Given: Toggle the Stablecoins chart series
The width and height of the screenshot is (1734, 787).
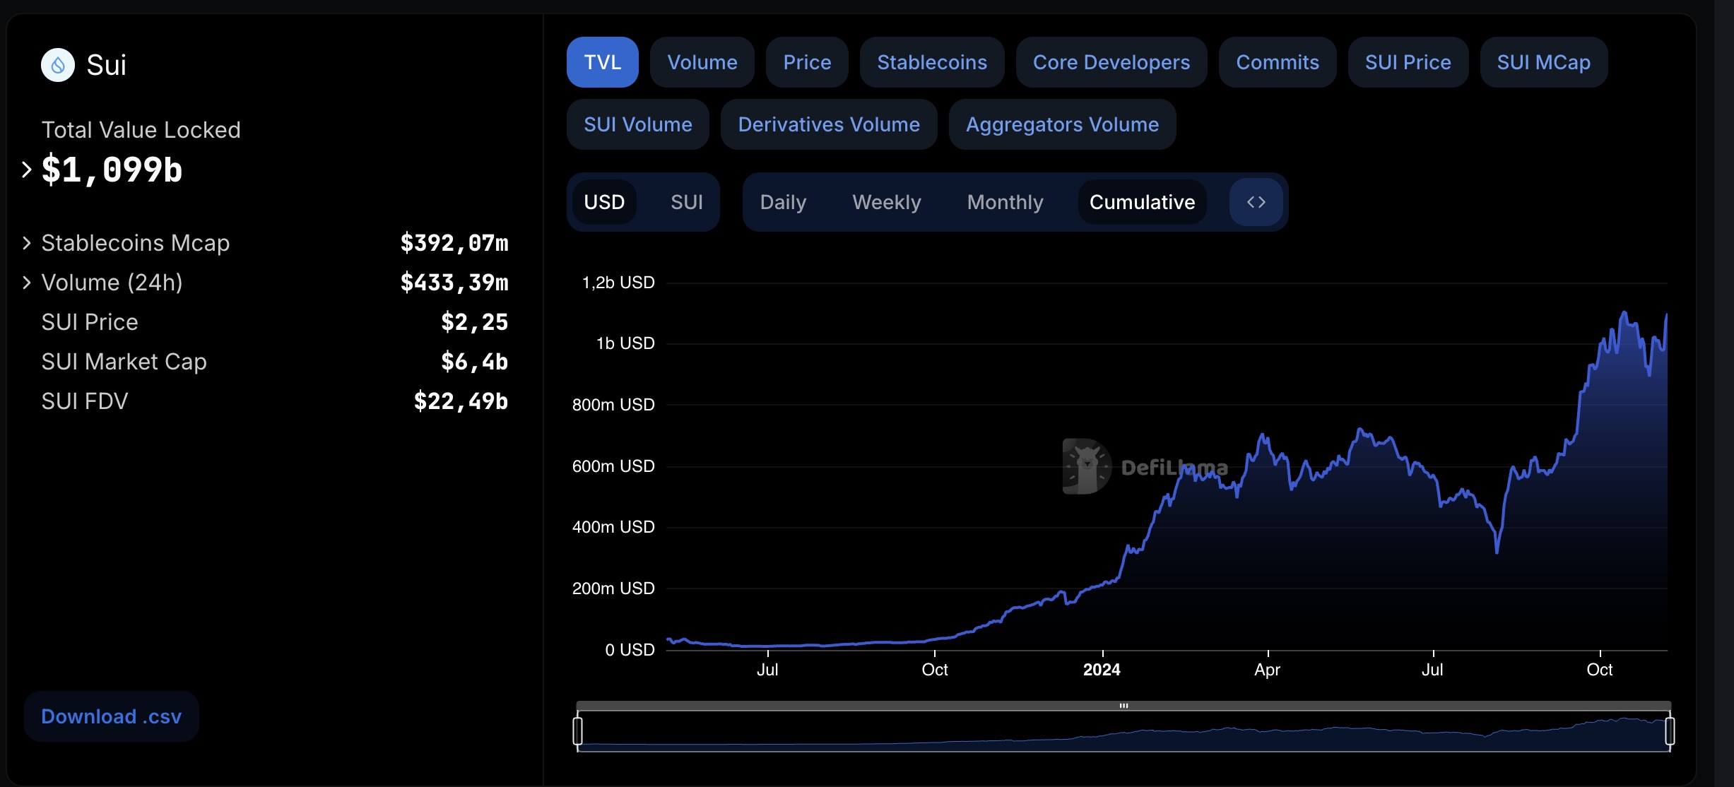Looking at the screenshot, I should [932, 62].
